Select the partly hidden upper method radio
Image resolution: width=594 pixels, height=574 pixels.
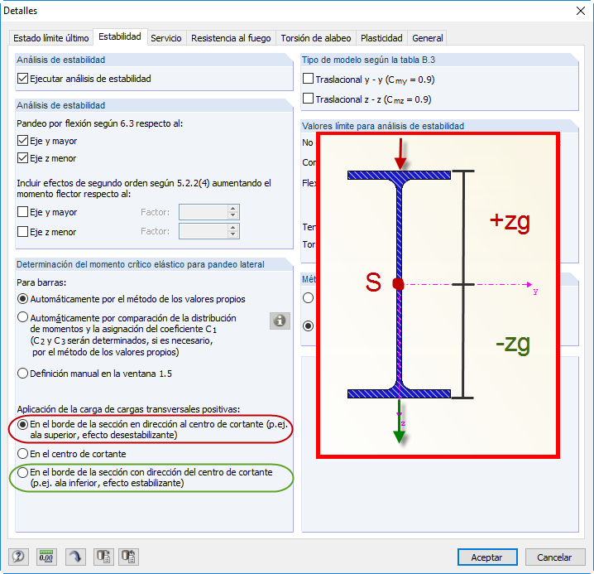tap(309, 298)
